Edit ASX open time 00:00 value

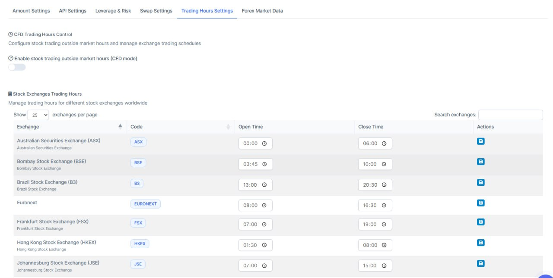tap(251, 144)
